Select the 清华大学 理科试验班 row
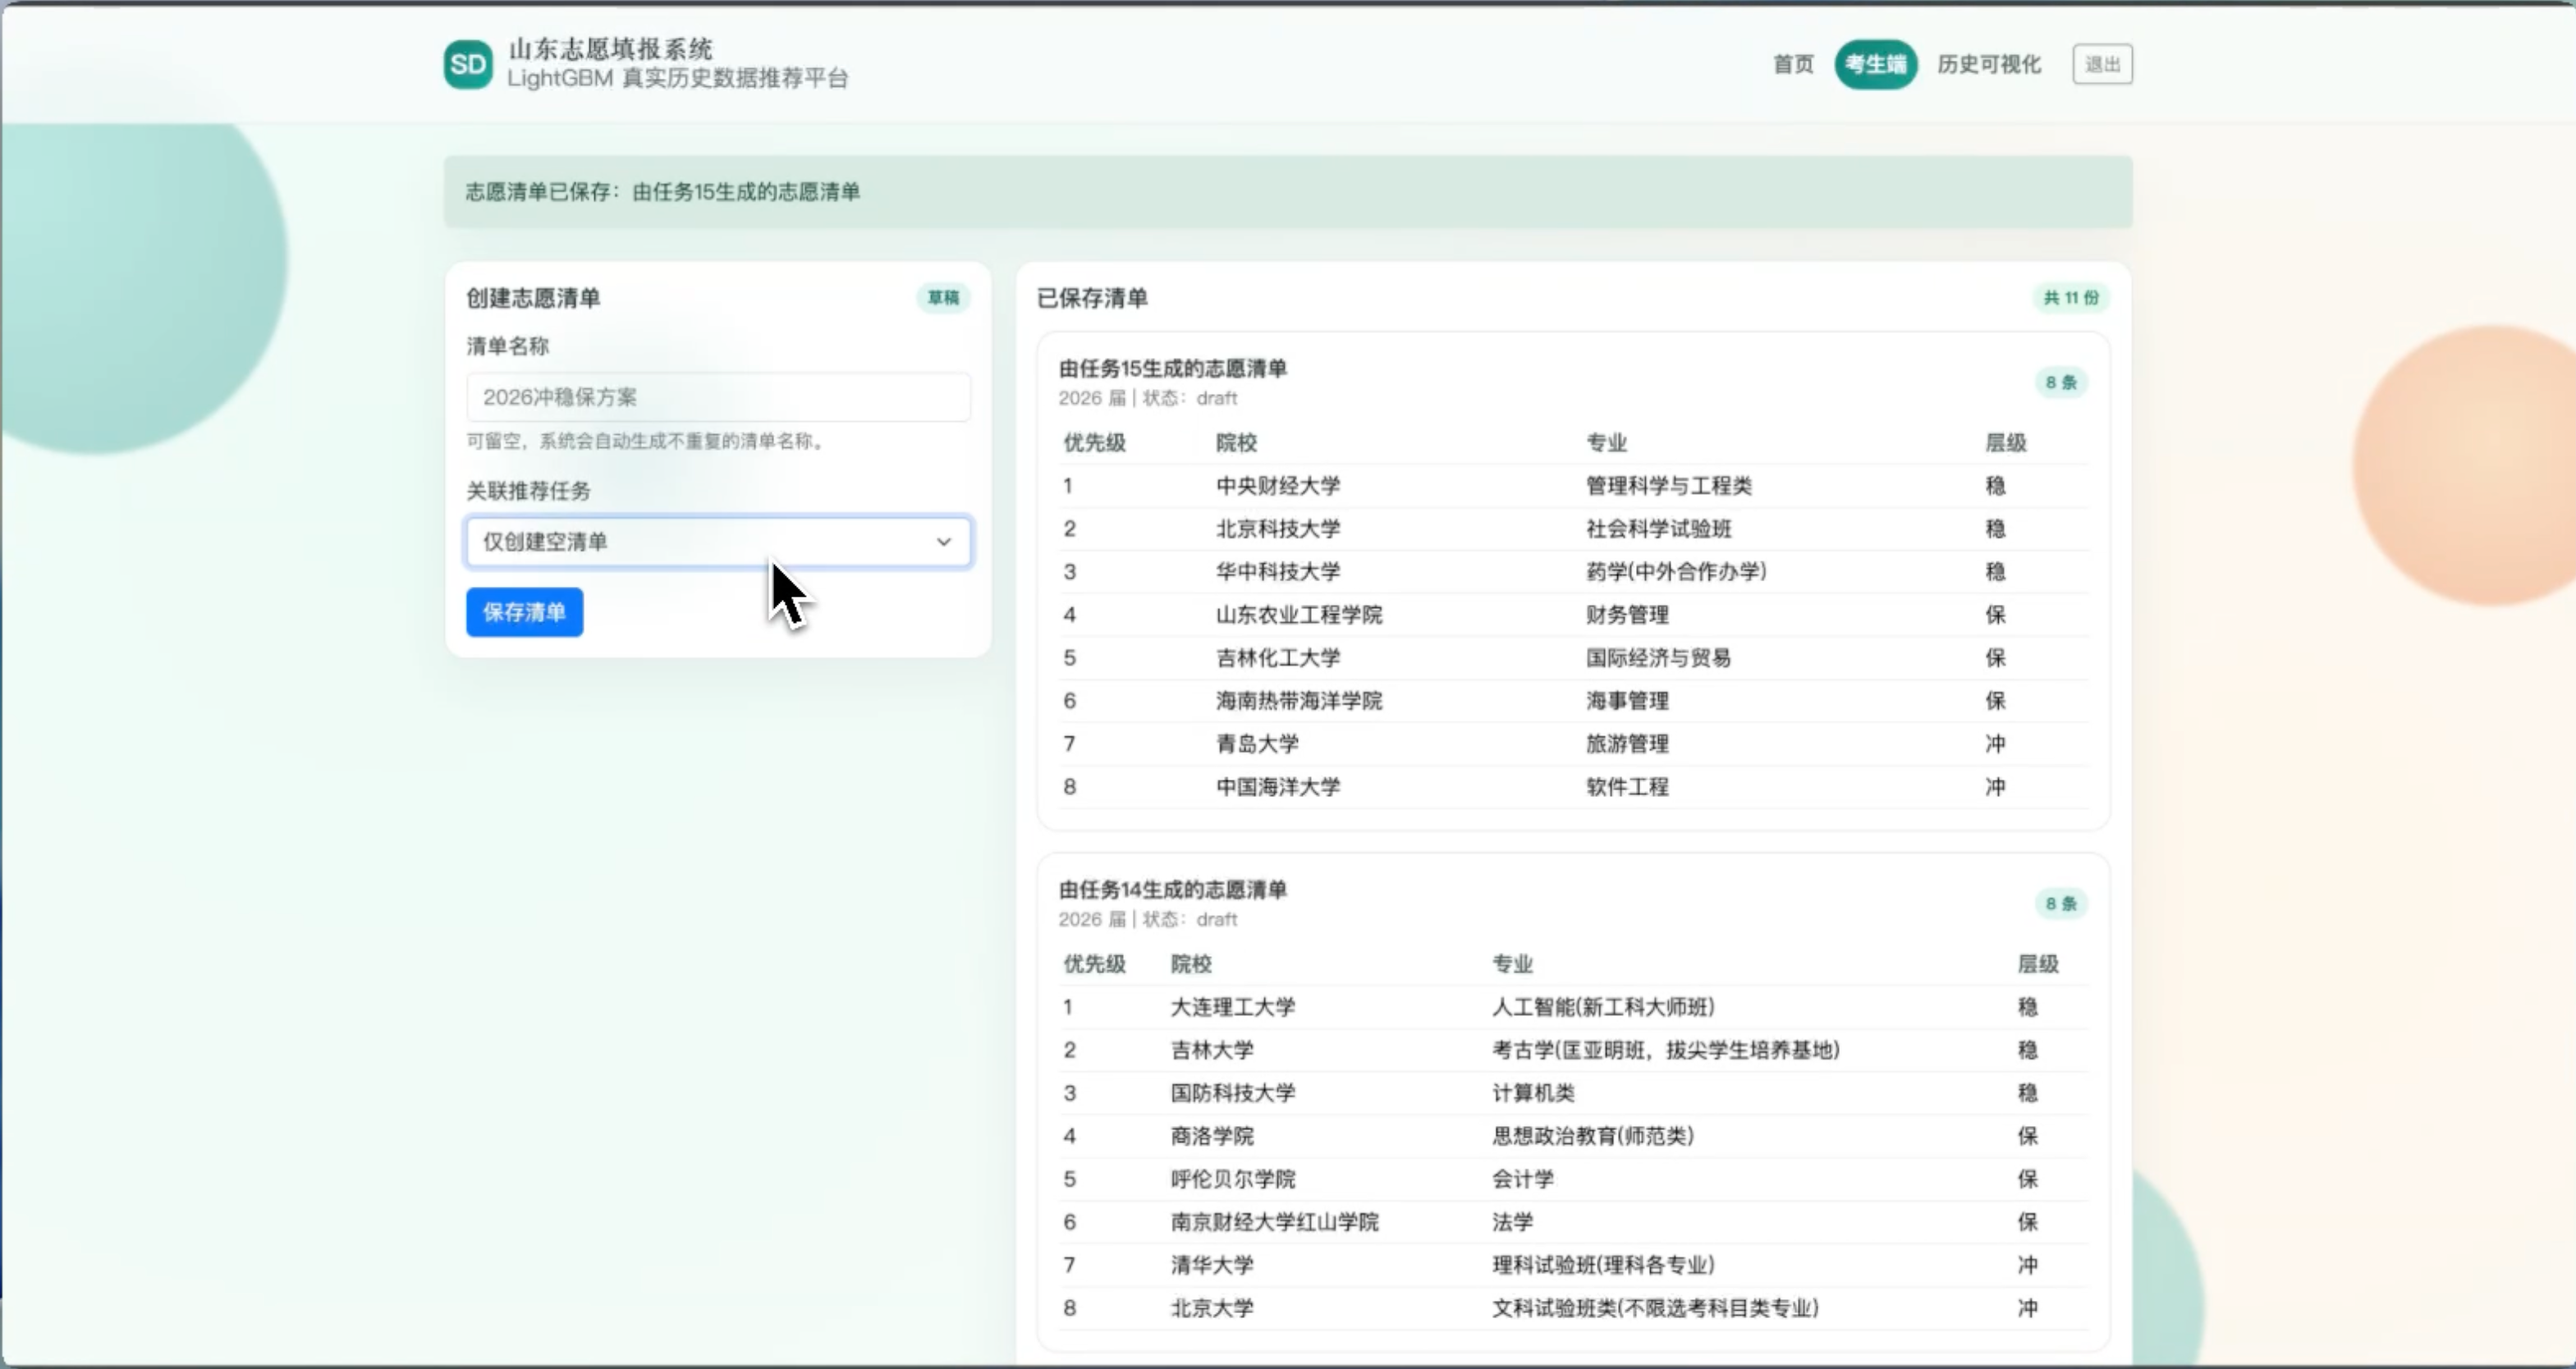This screenshot has height=1369, width=2576. 1212,1265
